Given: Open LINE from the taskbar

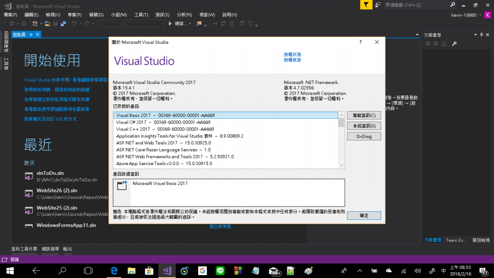Looking at the screenshot, I should (x=220, y=271).
